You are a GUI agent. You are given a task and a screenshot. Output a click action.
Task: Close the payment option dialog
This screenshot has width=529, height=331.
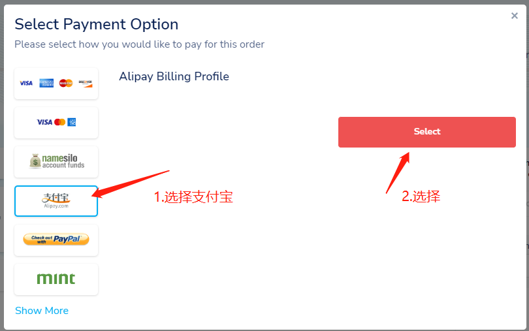[x=514, y=16]
